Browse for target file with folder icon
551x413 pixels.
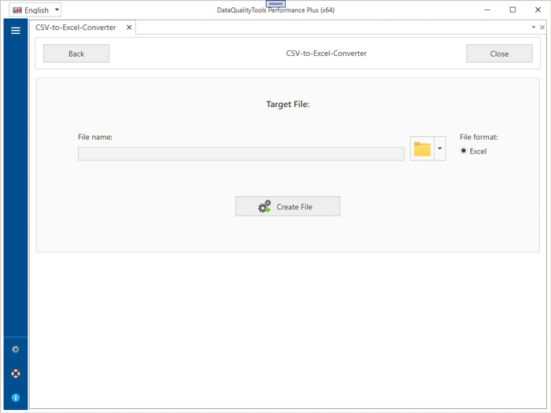422,149
